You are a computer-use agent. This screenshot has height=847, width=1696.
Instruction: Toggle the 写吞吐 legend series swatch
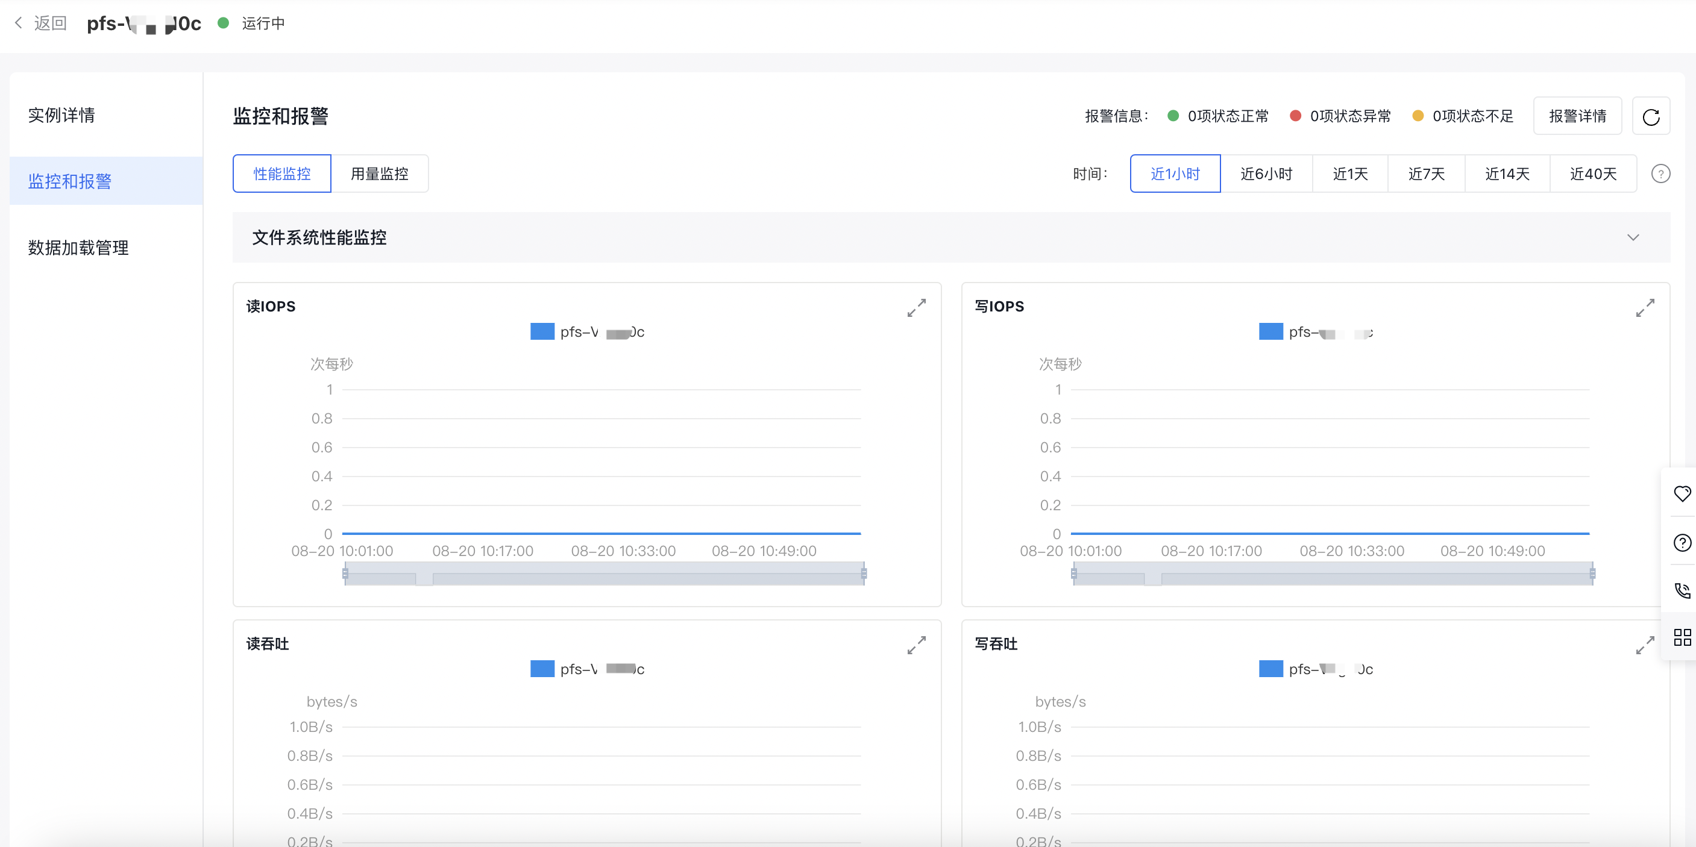point(1270,669)
